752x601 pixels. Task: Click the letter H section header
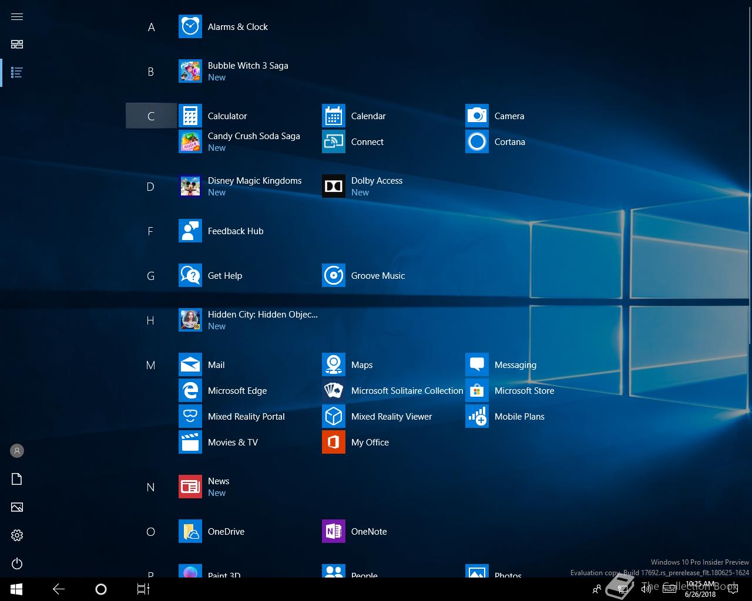pos(151,320)
